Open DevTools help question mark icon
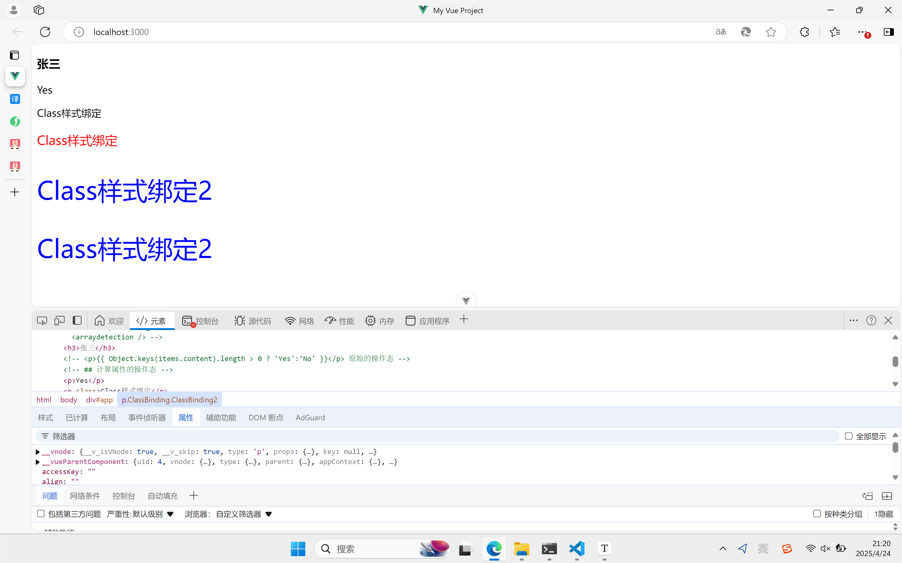 (x=871, y=321)
